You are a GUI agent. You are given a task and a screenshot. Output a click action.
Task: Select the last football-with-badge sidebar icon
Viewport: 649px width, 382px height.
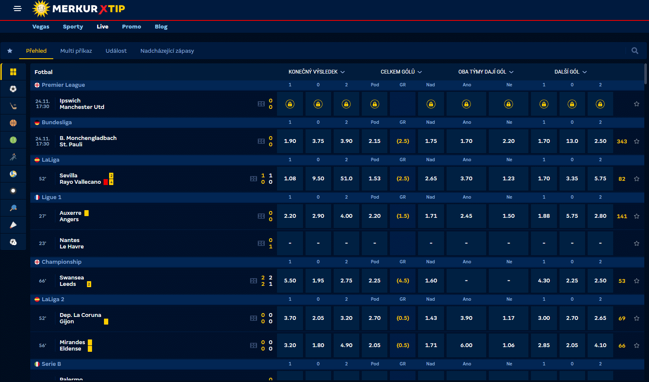click(x=13, y=242)
